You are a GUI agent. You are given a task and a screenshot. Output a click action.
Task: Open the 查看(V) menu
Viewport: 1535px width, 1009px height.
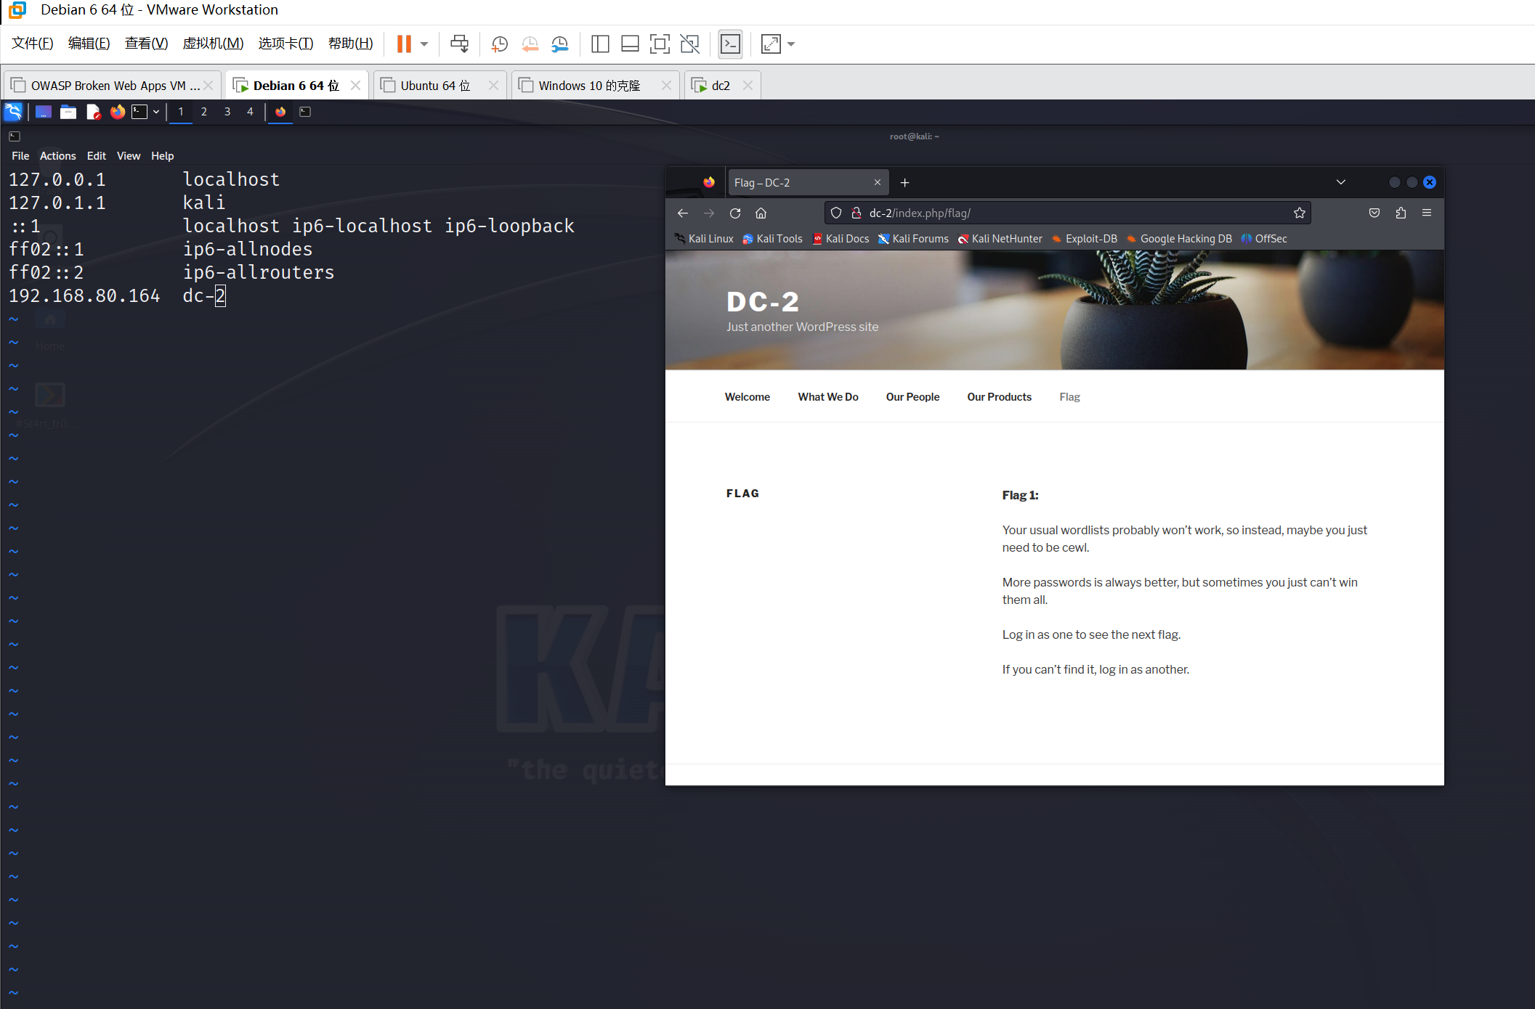point(146,44)
